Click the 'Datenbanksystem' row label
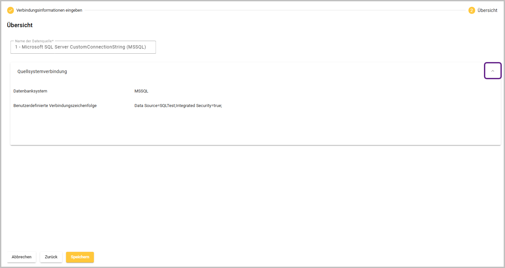The width and height of the screenshot is (505, 268). pos(30,91)
